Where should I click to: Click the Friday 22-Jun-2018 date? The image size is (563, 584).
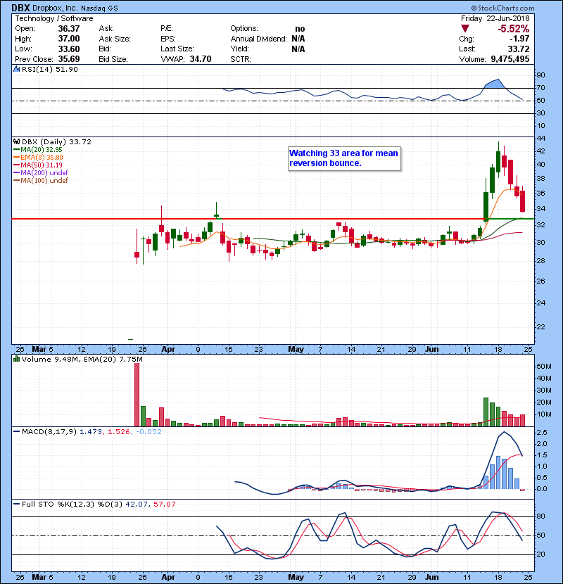pos(495,18)
